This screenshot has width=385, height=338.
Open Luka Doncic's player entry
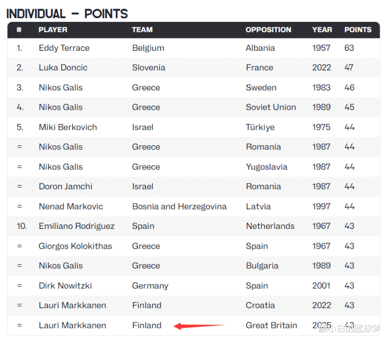(x=63, y=68)
